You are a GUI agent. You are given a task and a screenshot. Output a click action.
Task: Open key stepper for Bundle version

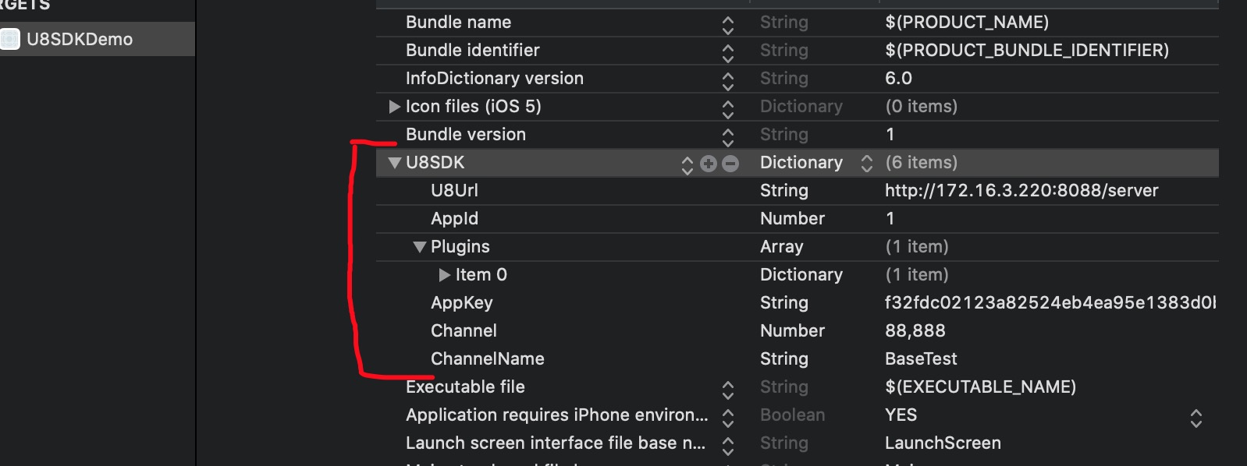(728, 138)
